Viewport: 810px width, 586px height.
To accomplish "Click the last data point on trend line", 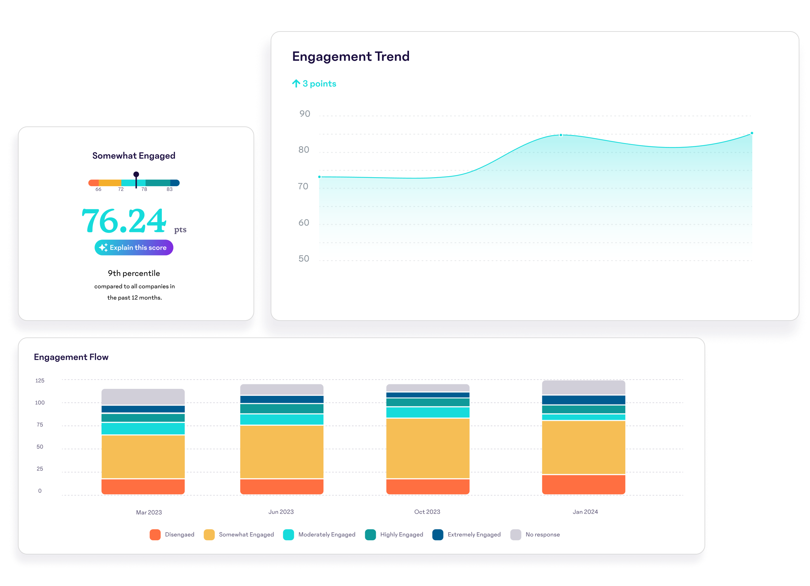I will click(x=752, y=133).
